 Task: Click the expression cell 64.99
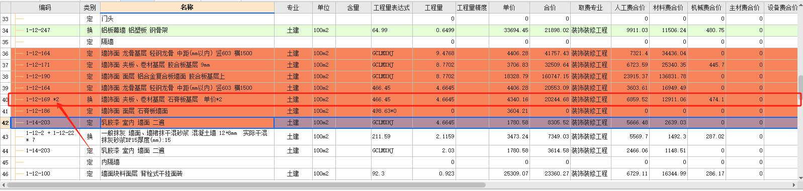point(392,31)
